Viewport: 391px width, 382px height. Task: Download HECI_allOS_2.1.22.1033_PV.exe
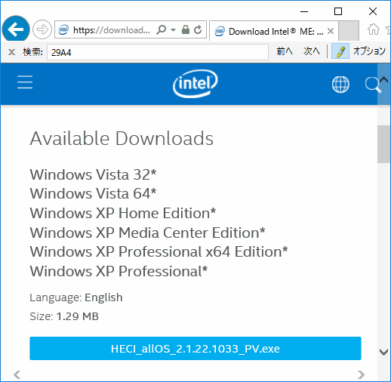(x=195, y=349)
